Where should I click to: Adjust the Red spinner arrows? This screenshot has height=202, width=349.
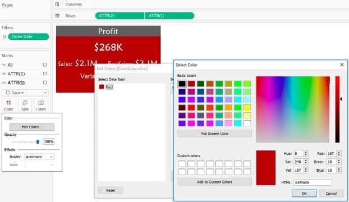(x=338, y=153)
